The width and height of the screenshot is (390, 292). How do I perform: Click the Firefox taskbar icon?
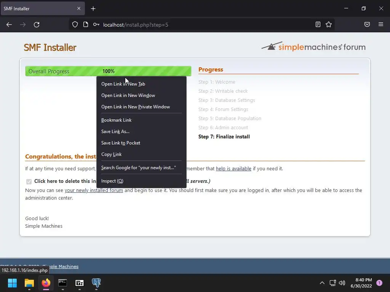tap(46, 283)
